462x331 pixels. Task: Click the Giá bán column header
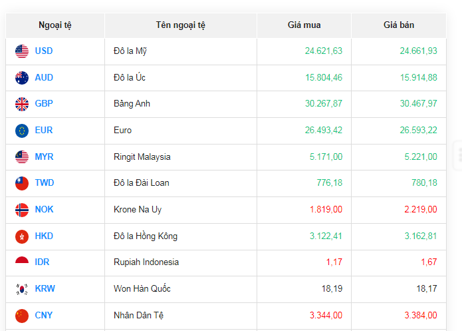[x=398, y=25]
